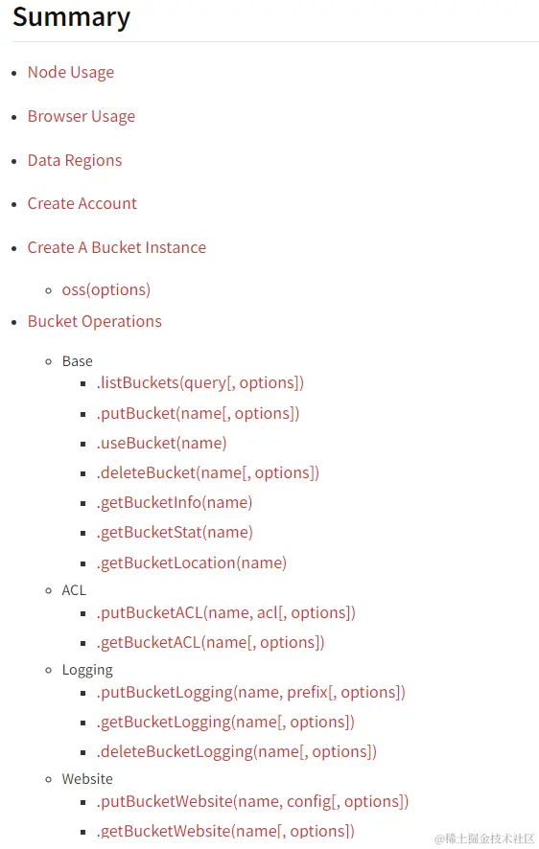
Task: Go to .getBucketInfo(name) entry
Action: click(x=175, y=503)
